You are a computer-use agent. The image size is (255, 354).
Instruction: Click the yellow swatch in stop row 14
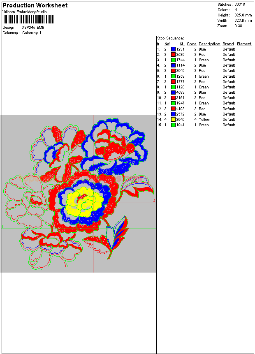[x=173, y=120]
